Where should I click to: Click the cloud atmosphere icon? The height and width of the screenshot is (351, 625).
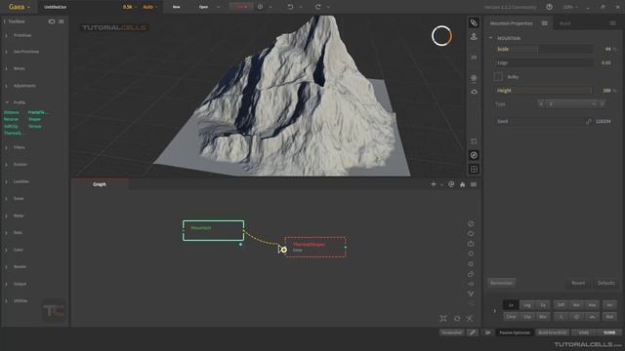click(474, 92)
